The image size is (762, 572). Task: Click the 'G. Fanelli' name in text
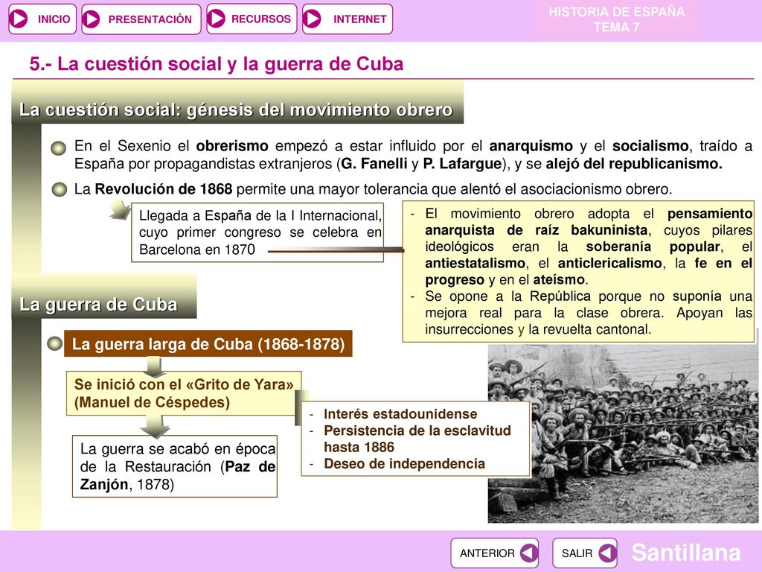pos(374,164)
